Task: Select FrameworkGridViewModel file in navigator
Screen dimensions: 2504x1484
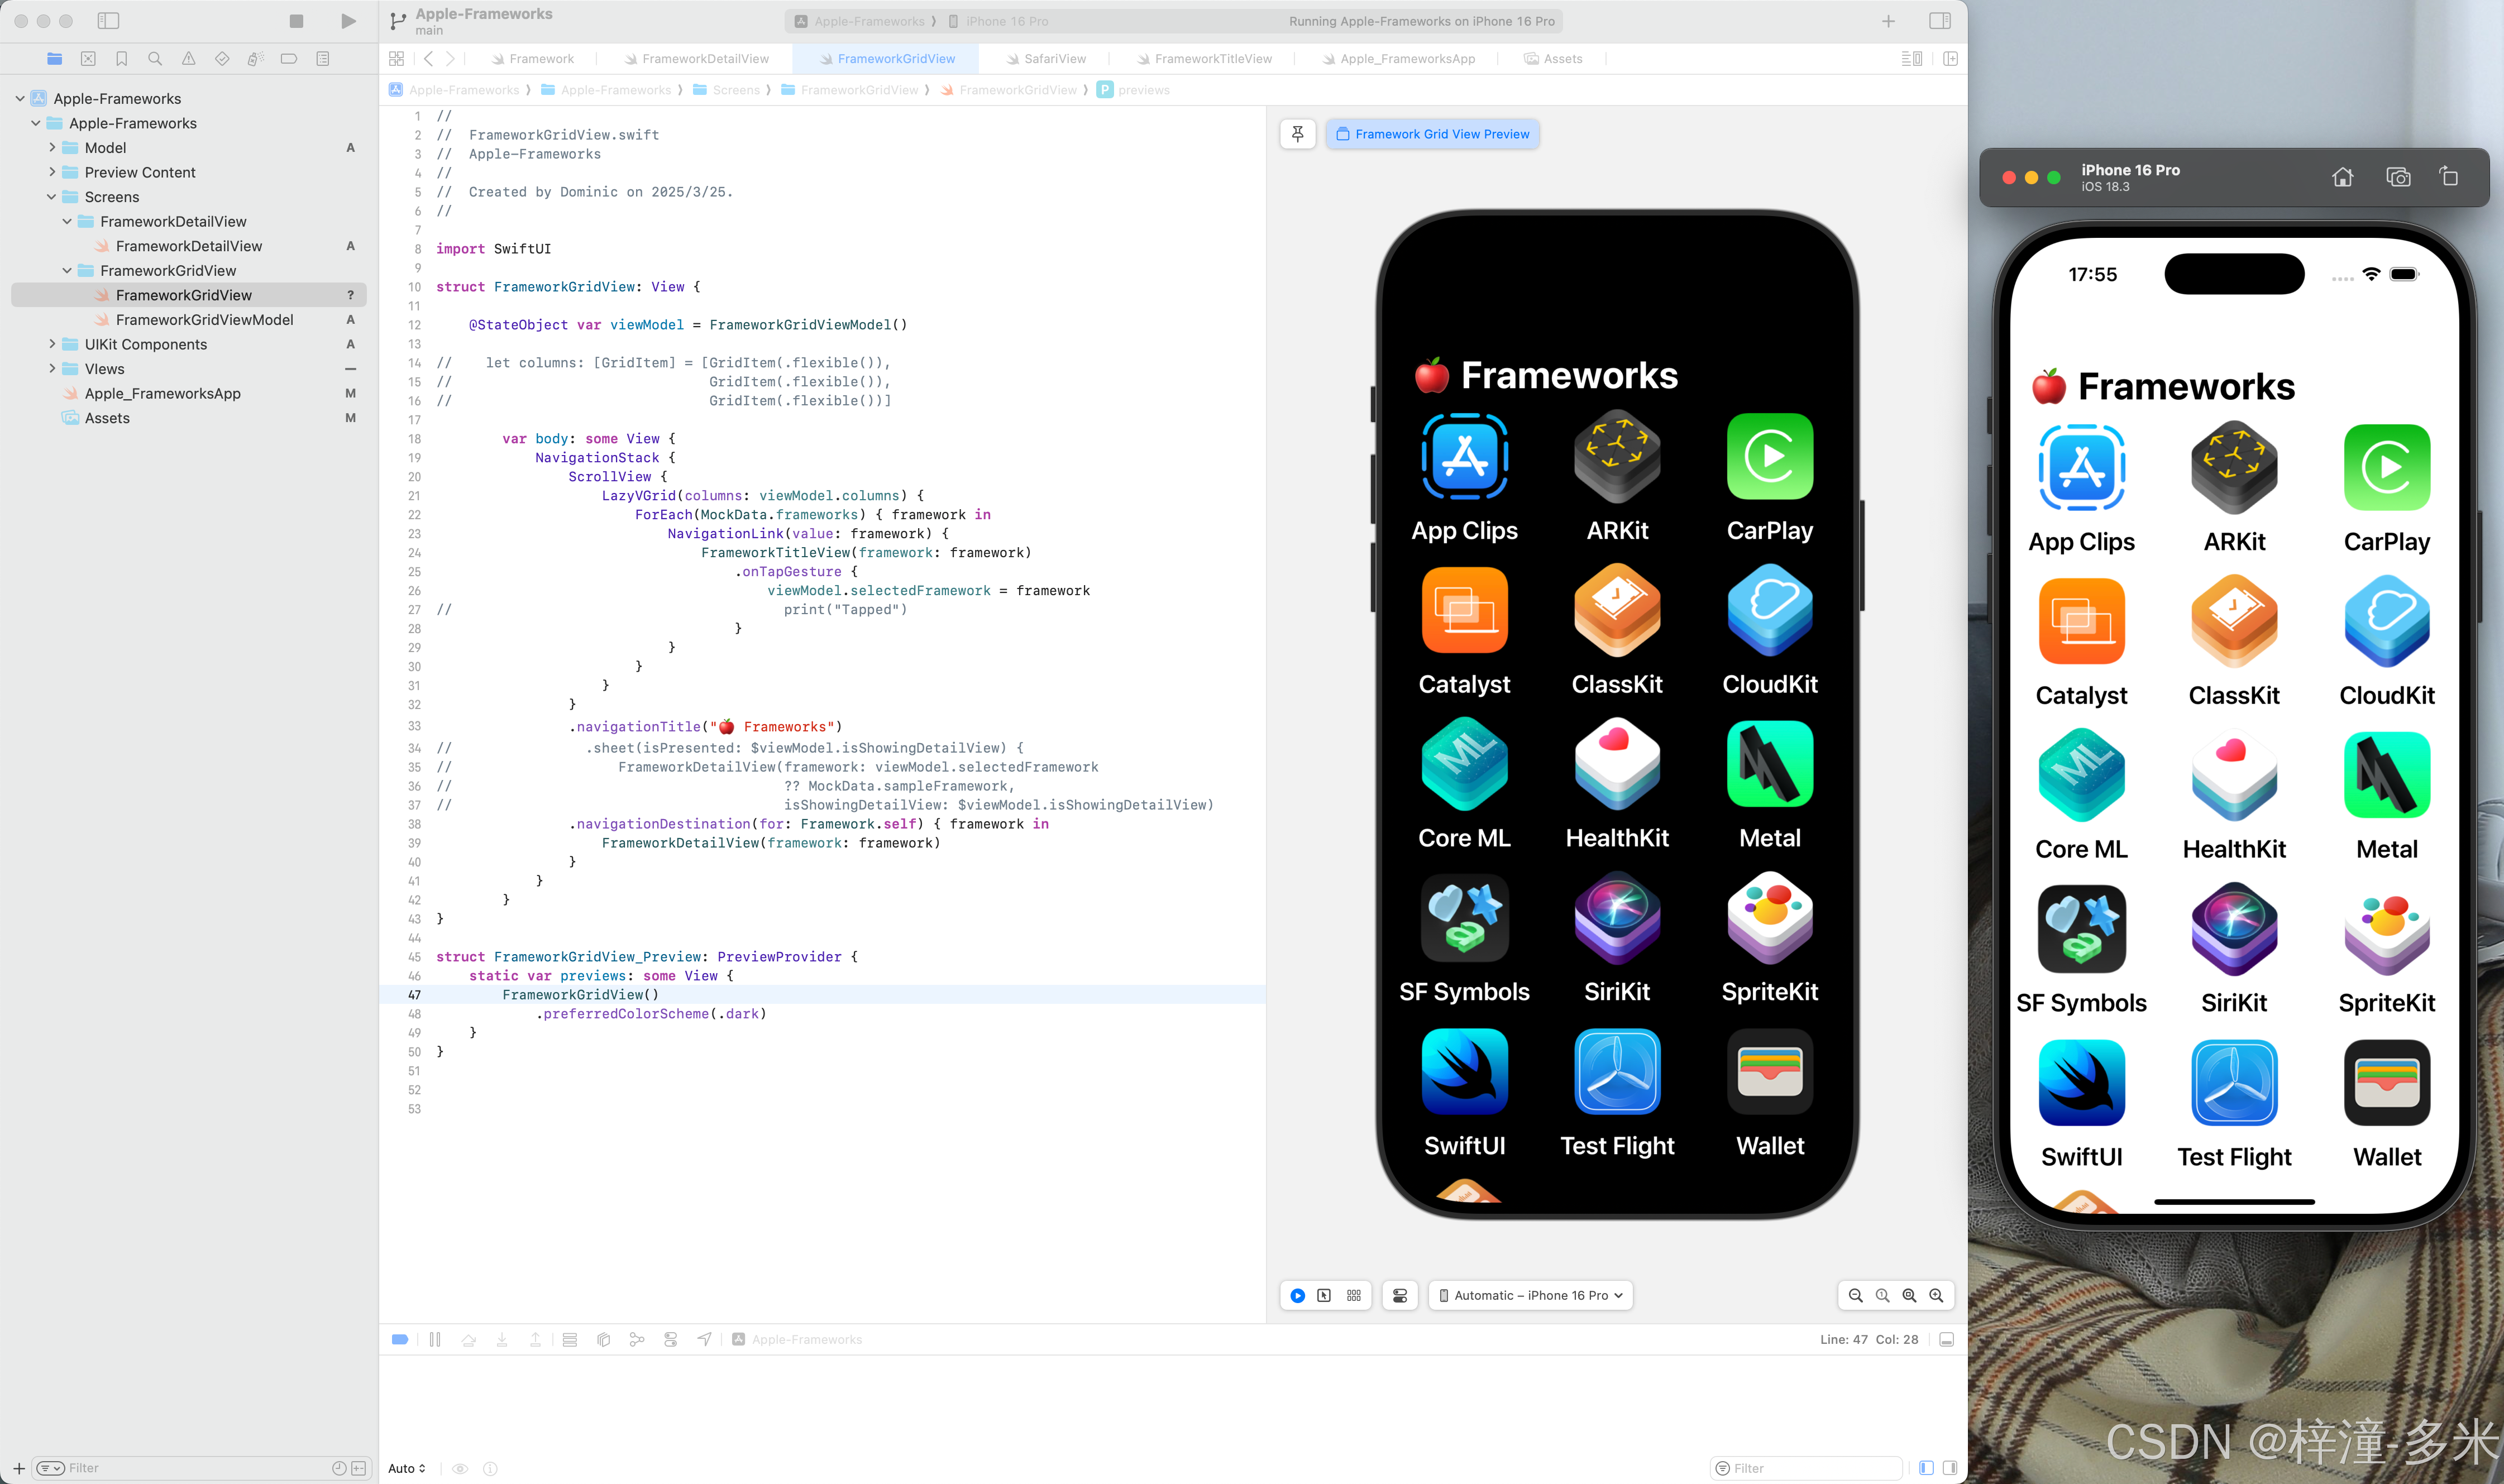Action: click(x=204, y=320)
